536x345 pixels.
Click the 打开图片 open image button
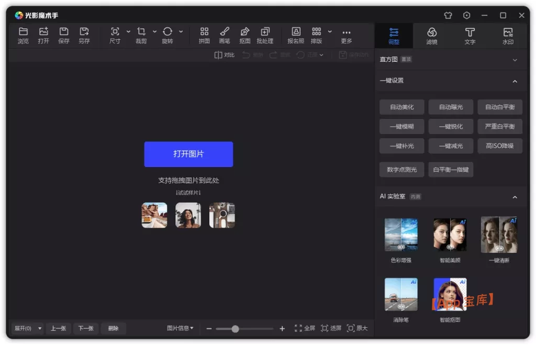pyautogui.click(x=188, y=154)
